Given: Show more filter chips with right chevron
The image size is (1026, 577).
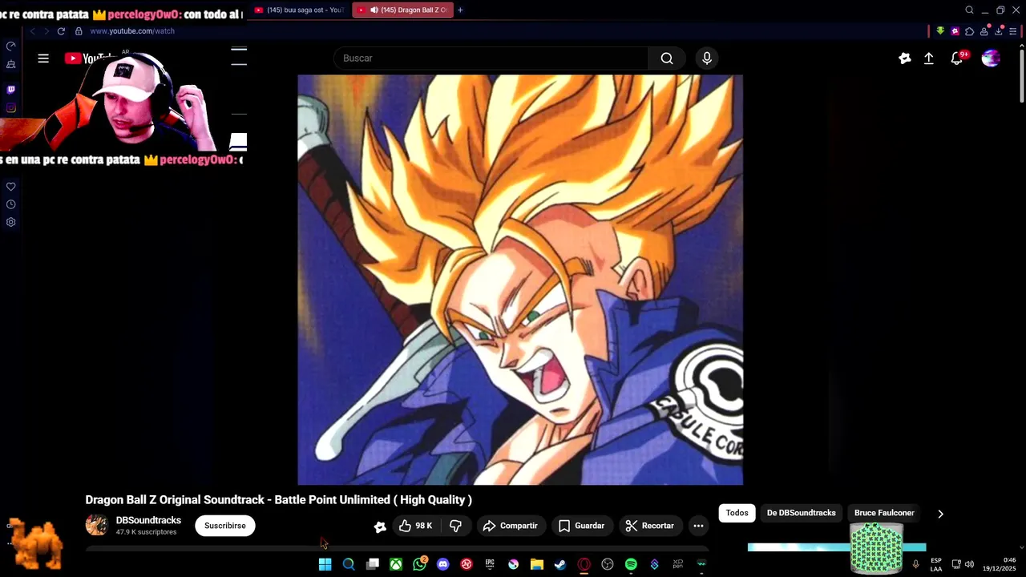Looking at the screenshot, I should [x=940, y=514].
